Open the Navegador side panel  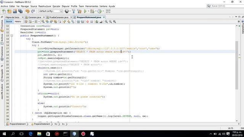tap(2, 75)
